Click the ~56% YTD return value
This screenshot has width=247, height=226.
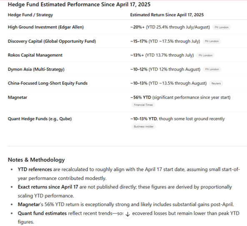pyautogui.click(x=141, y=97)
